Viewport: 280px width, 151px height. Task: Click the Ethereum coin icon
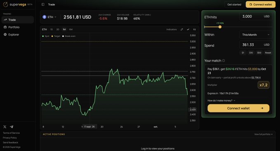[x=45, y=17]
